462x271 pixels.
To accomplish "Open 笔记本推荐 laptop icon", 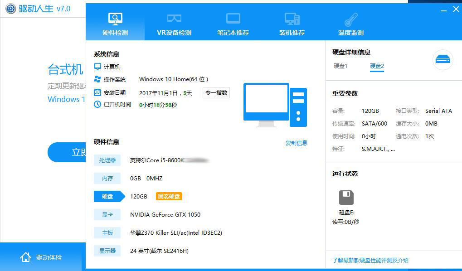I will coord(233,18).
